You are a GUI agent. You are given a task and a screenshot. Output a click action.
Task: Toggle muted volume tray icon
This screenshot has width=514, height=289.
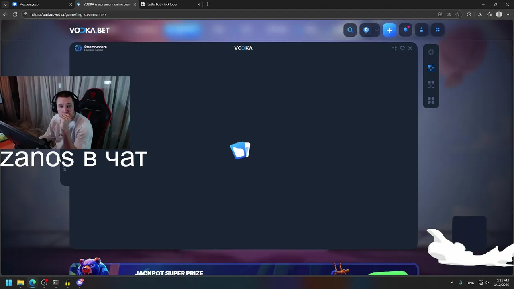[x=487, y=283]
